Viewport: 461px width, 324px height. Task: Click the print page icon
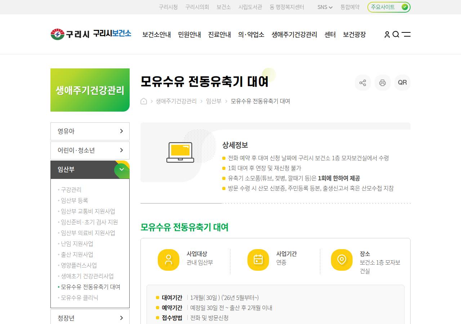pos(382,83)
